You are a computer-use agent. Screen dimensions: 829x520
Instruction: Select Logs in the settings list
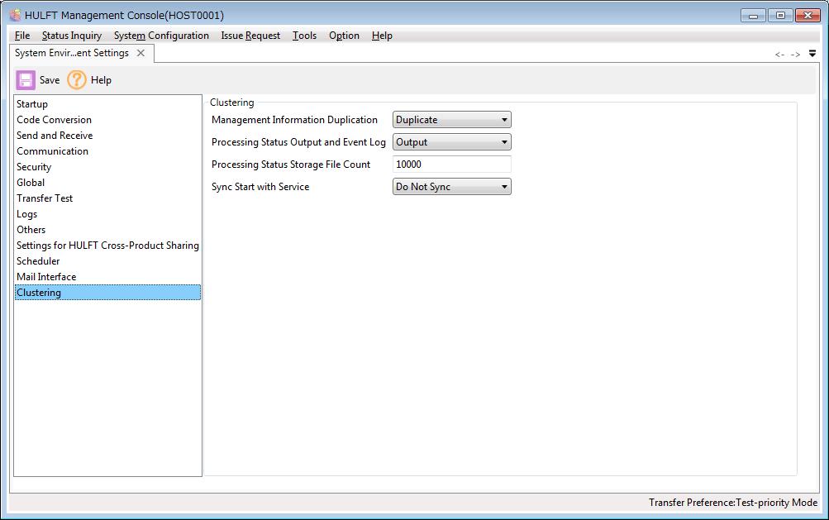pos(107,214)
